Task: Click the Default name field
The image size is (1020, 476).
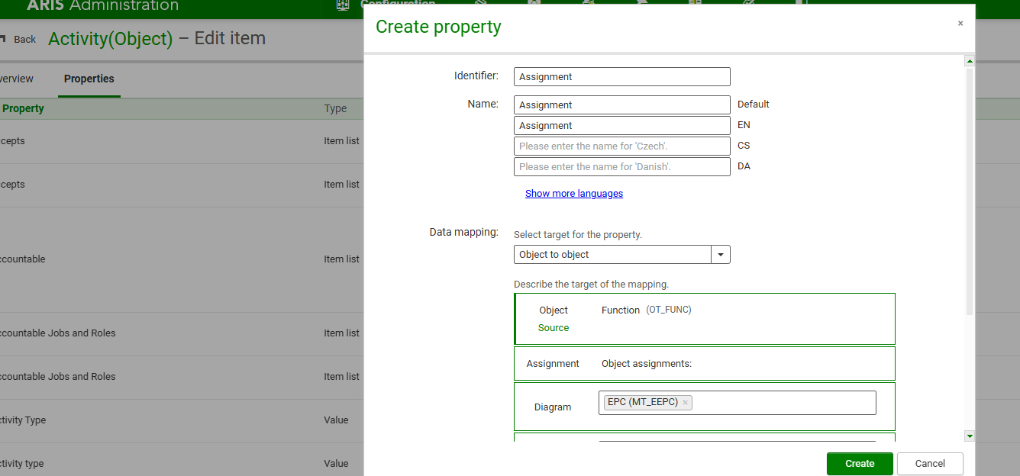Action: (x=621, y=105)
